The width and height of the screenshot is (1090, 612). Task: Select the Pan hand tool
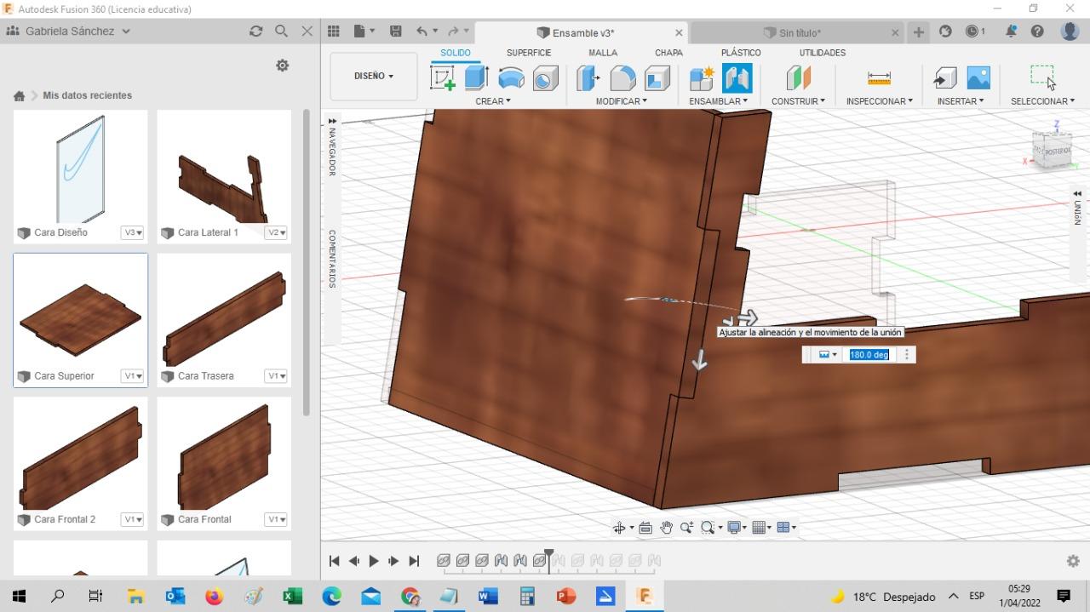coord(666,528)
